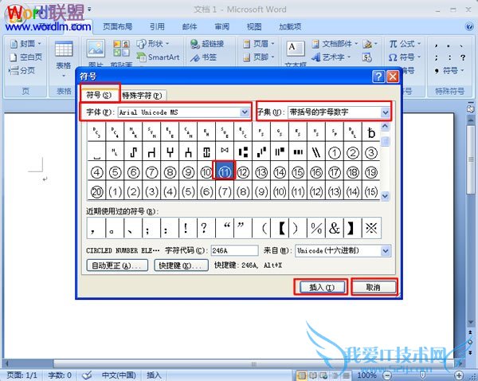Open AutoCorrect (自动更正) settings
Image resolution: width=478 pixels, height=381 pixels.
(117, 265)
